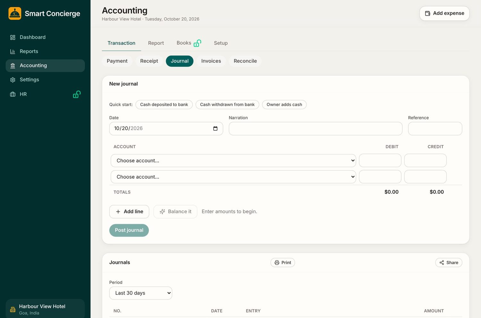
Task: Click the share icon in Journals header
Action: coord(442,263)
